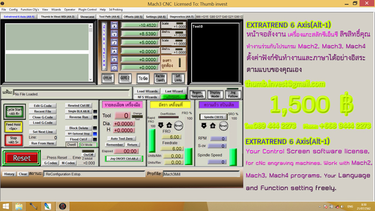Screen dimensions: 375x211
Task: Click the Tool number input field
Action: pos(123,116)
